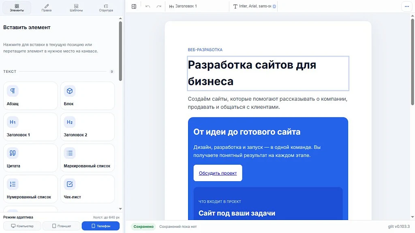
Task: Select the Разработка сайтов для бизнеса heading
Action: [x=268, y=73]
